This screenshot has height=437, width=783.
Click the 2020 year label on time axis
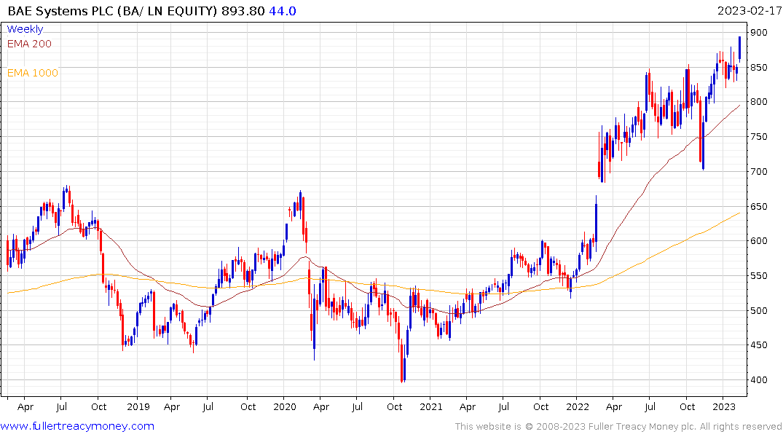click(285, 406)
